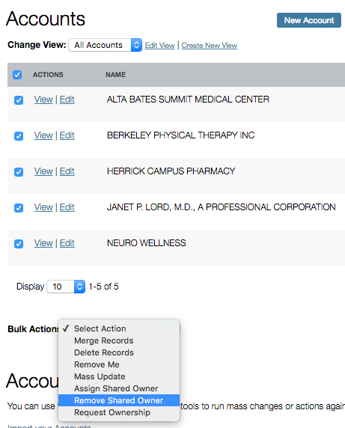This screenshot has width=345, height=428.
Task: Edit the Berkeley Physical Therapy Inc account
Action: coord(67,135)
